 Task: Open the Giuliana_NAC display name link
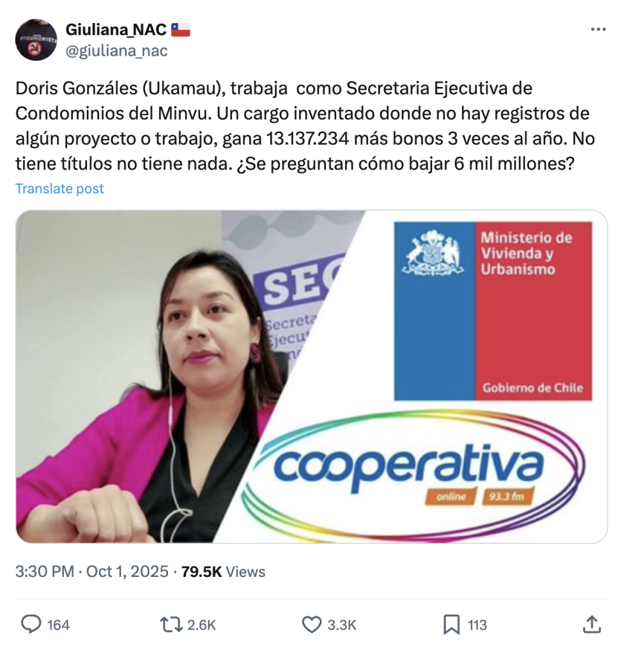coord(116,29)
